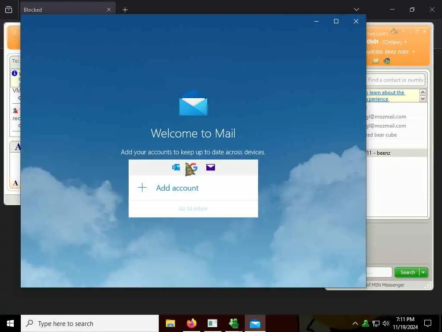Screen dimensions: 442x332
Task: Open the personal message dropdown arrow
Action: [x=414, y=52]
